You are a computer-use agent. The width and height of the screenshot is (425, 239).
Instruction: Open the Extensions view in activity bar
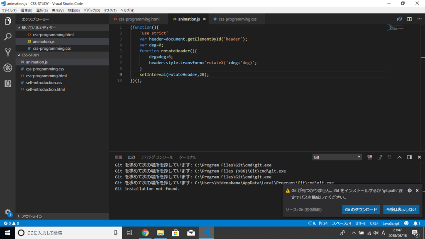[8, 83]
